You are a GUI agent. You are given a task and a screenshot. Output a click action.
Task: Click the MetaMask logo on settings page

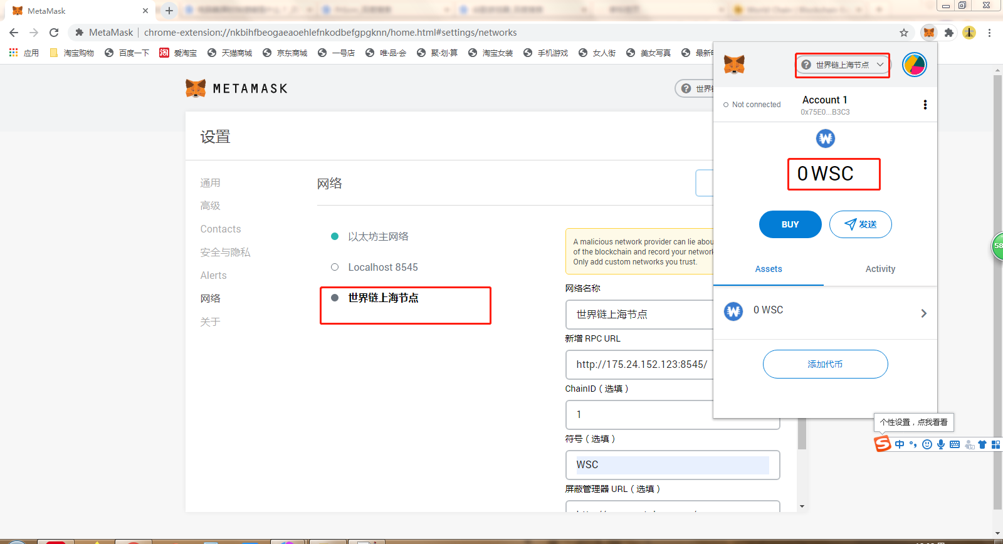(x=237, y=88)
